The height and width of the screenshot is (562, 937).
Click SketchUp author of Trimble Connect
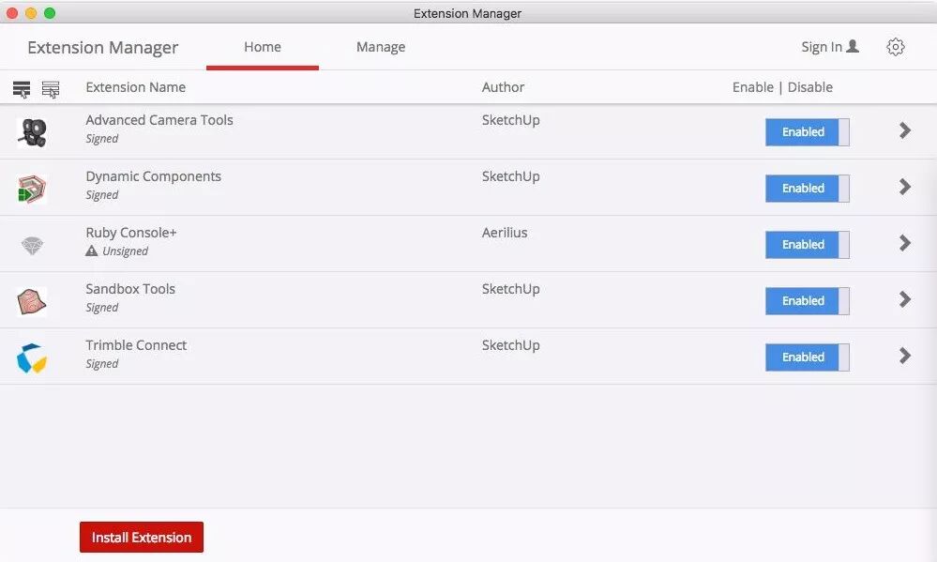511,345
